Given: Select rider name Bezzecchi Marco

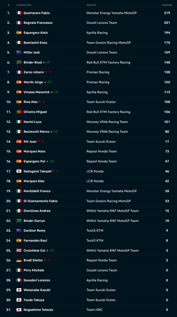Looking at the screenshot, I should [x=36, y=132].
